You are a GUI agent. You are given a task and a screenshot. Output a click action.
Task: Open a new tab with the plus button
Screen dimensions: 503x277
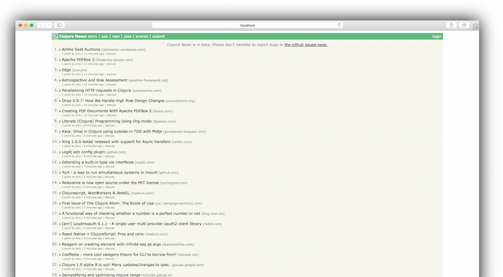click(477, 28)
